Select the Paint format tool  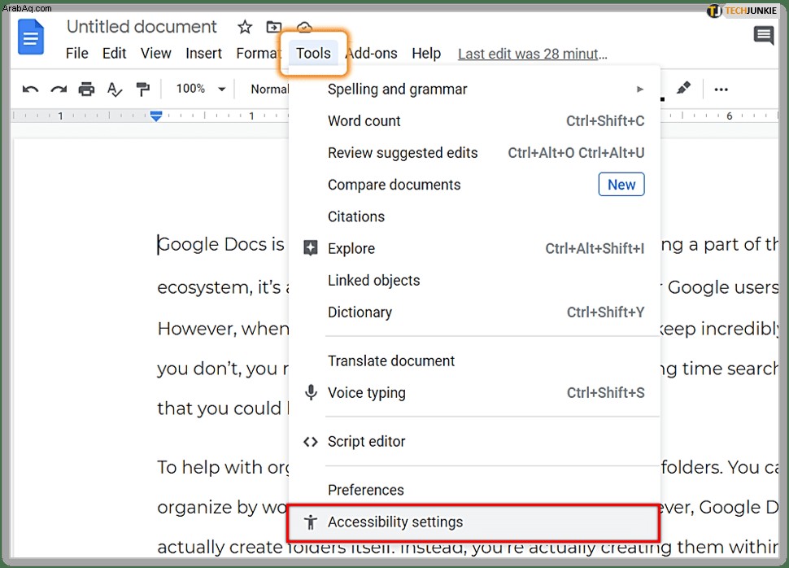pos(143,90)
